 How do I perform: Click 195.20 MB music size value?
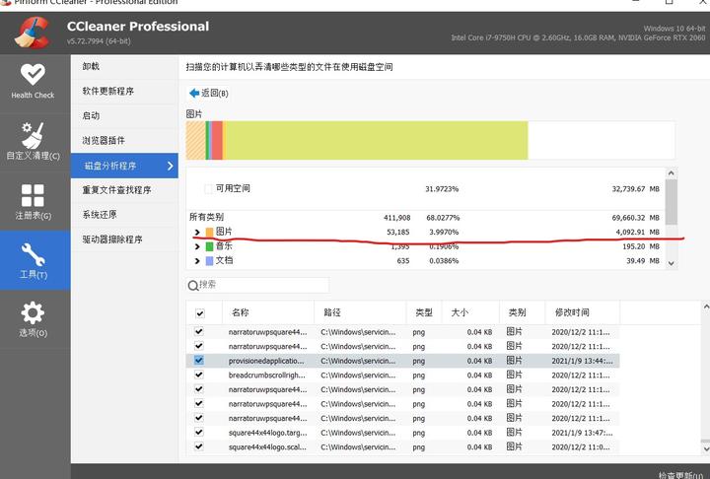[x=641, y=246]
